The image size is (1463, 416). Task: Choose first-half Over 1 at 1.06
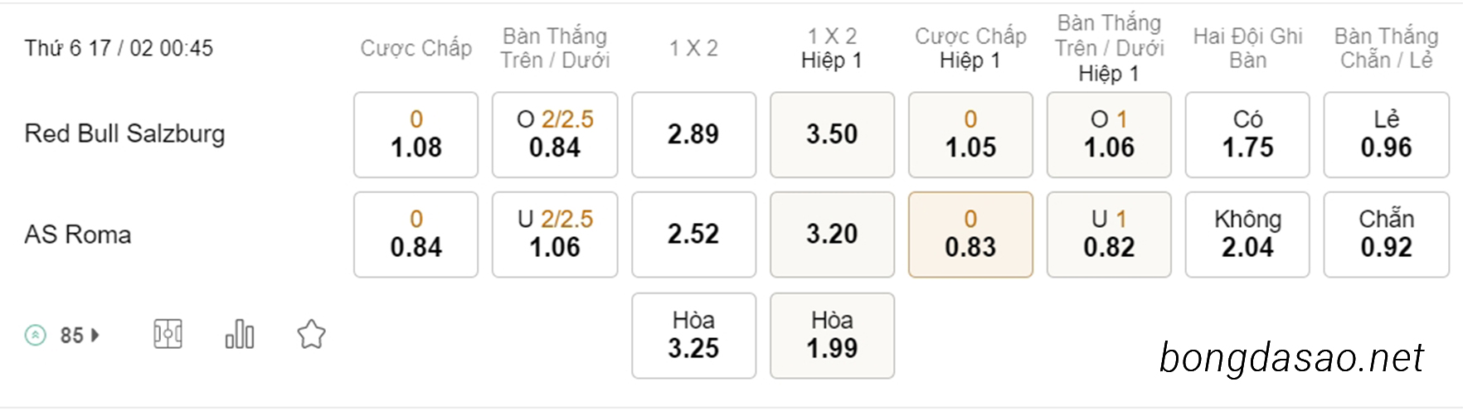[x=1109, y=134]
